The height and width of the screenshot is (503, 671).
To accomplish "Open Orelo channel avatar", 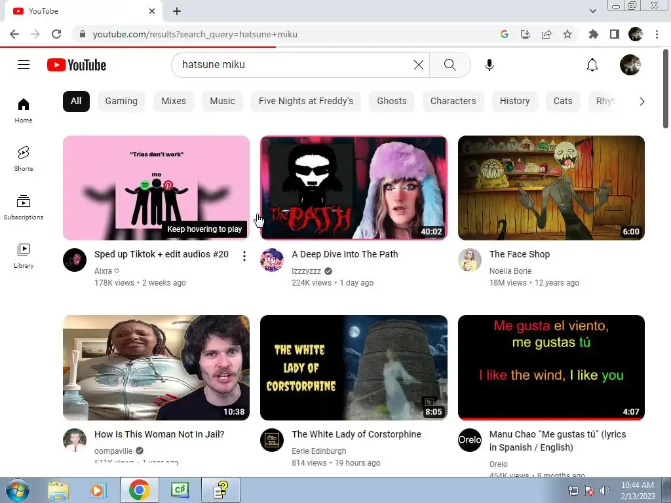I will click(470, 440).
